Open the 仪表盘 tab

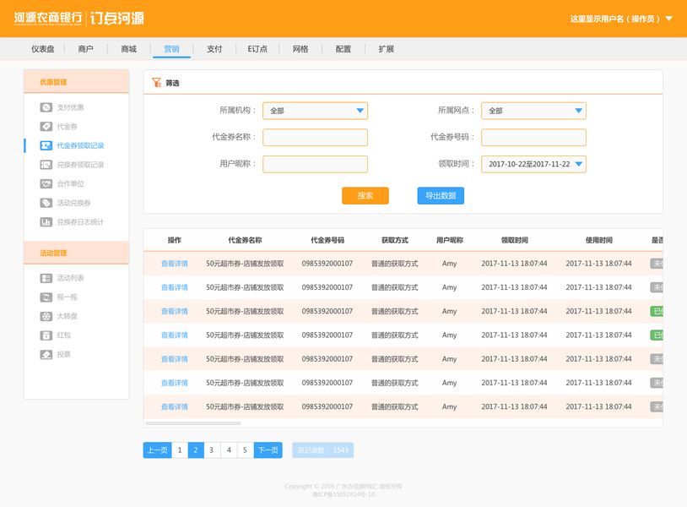pyautogui.click(x=43, y=49)
